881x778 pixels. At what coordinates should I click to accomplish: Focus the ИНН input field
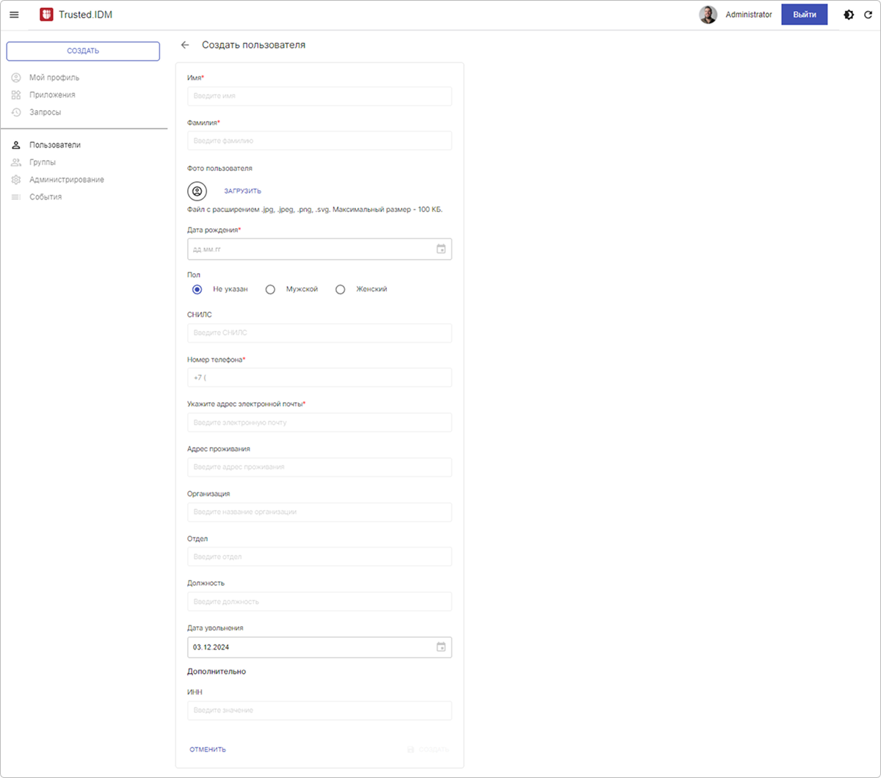(x=319, y=710)
